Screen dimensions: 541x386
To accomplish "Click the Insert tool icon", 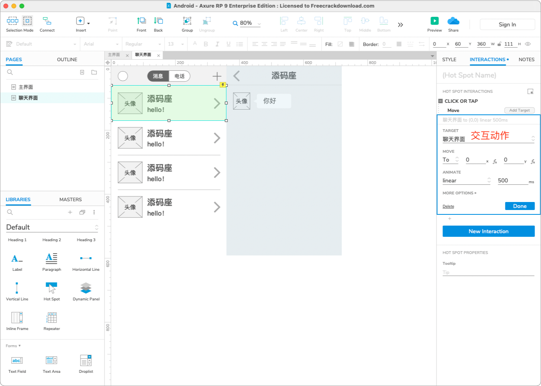I will point(80,21).
